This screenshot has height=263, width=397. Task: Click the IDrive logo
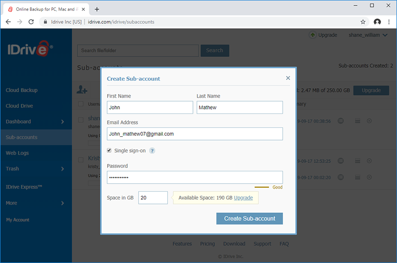pyautogui.click(x=30, y=49)
